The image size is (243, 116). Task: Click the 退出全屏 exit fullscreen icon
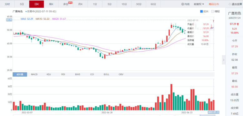point(230,4)
